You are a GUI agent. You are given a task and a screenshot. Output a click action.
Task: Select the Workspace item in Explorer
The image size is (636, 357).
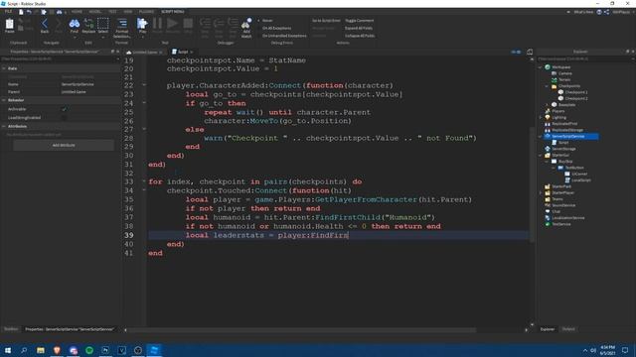click(560, 67)
